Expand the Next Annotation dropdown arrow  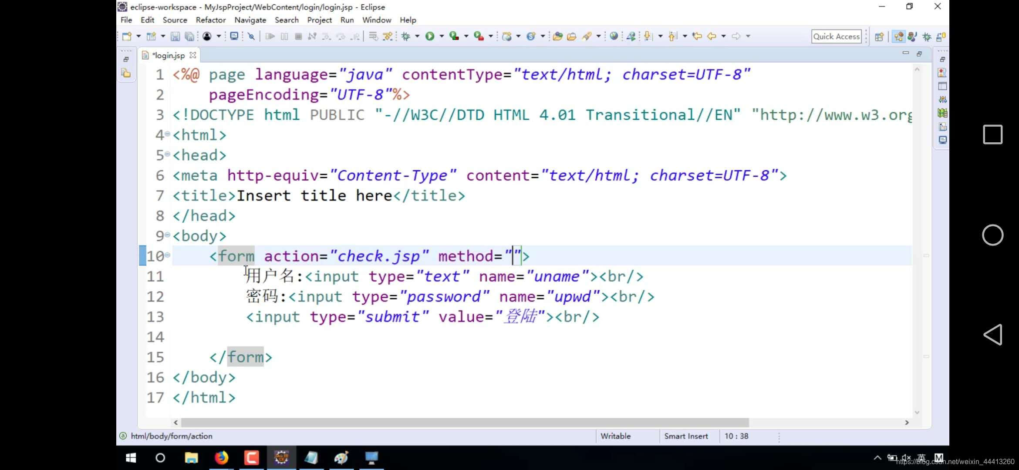pos(660,37)
